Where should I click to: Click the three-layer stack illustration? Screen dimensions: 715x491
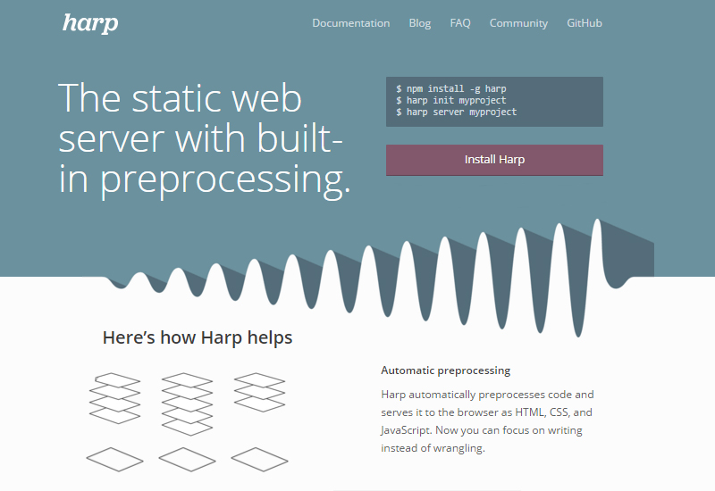pos(259,392)
